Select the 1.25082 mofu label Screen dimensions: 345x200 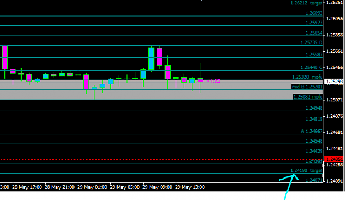(308, 97)
